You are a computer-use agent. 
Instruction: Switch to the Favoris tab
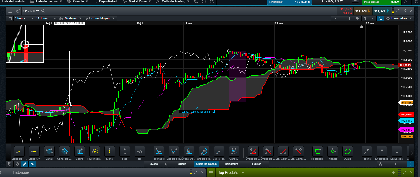coord(153,164)
